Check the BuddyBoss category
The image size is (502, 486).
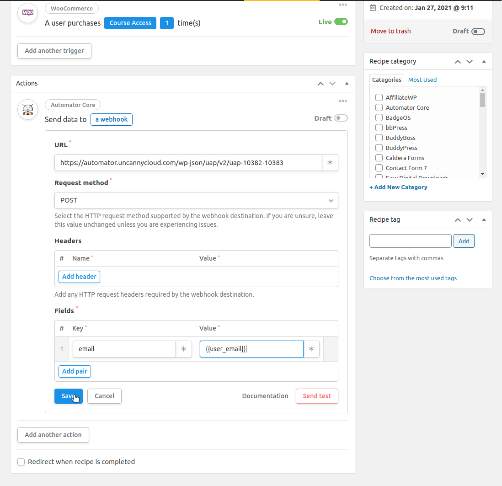(379, 138)
